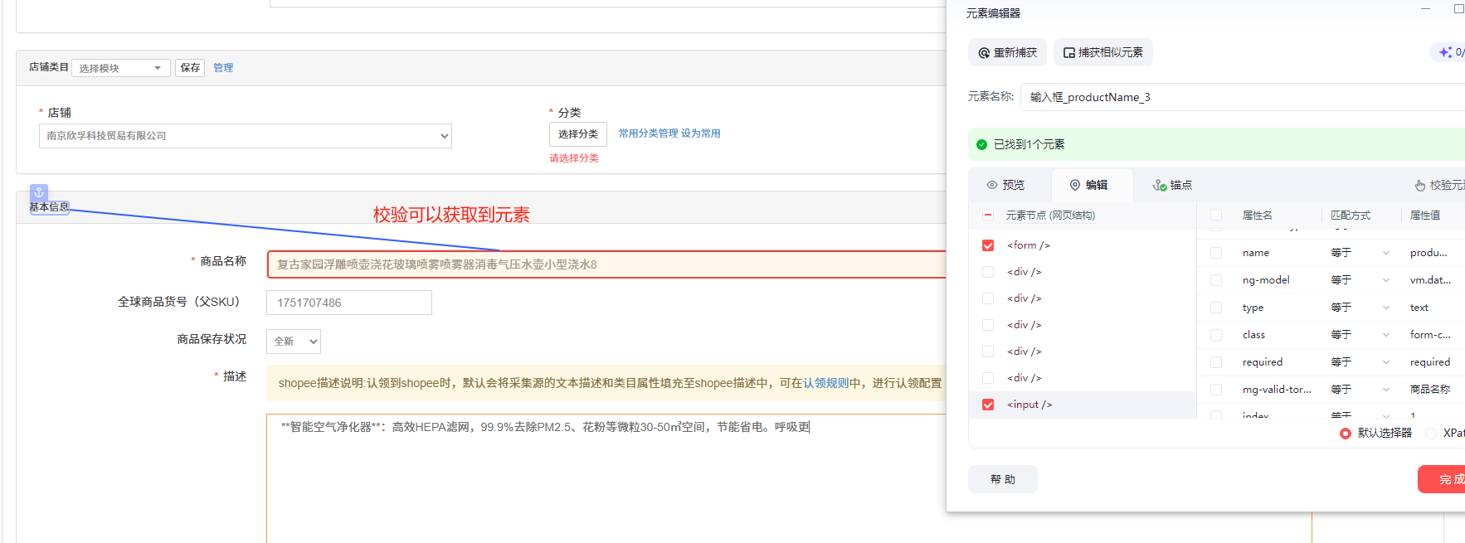The height and width of the screenshot is (543, 1465).
Task: Click the 校验元素 hand pointer icon
Action: pyautogui.click(x=1420, y=186)
